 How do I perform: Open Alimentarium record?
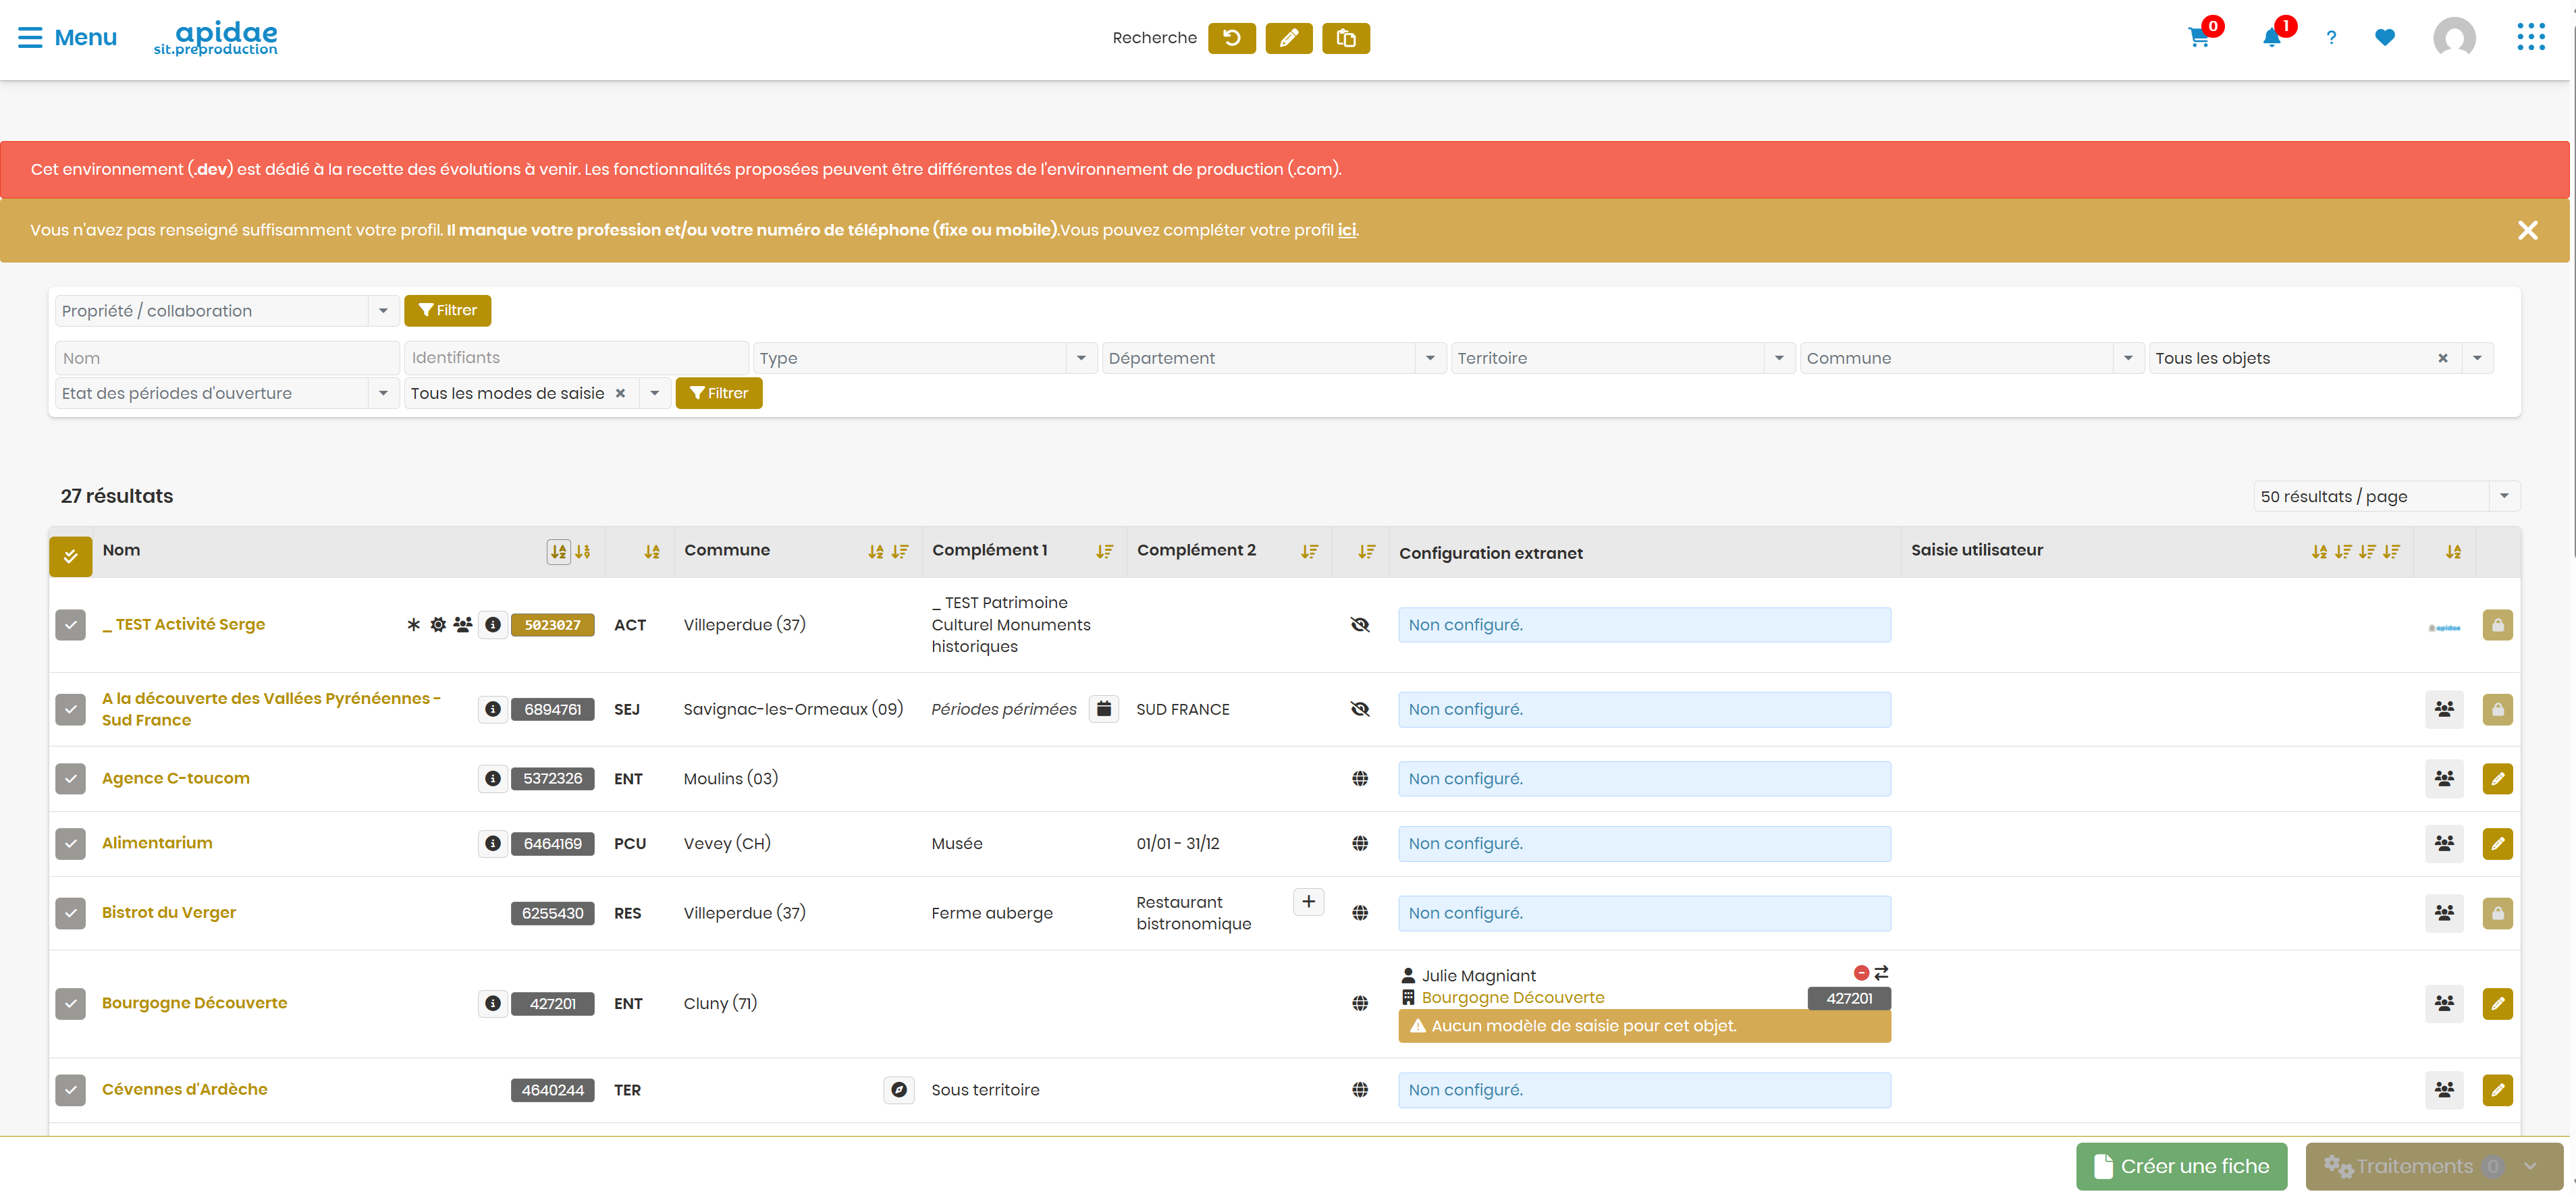tap(157, 843)
